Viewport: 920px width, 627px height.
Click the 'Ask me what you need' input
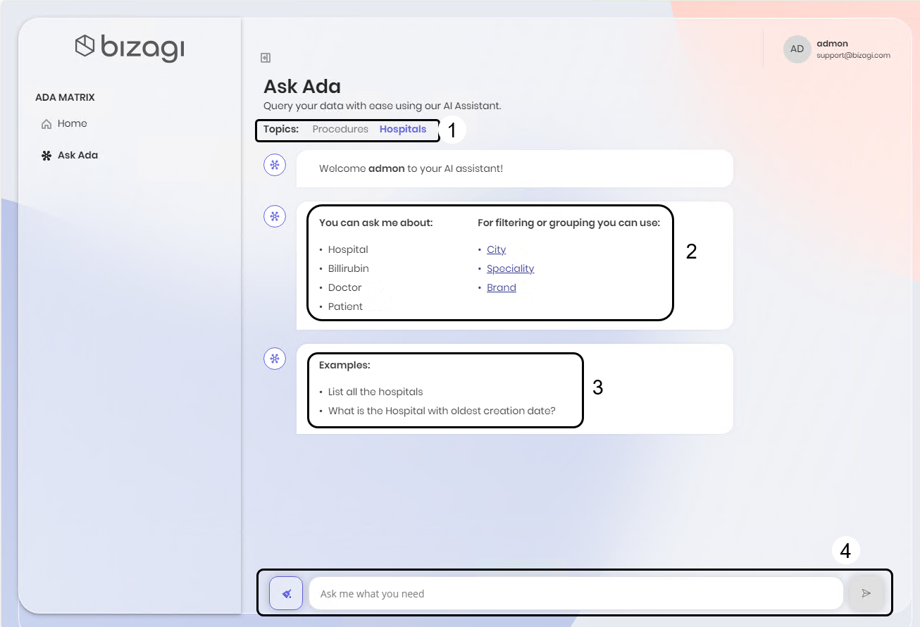click(x=576, y=593)
